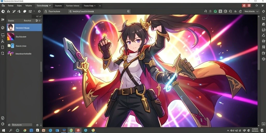The width and height of the screenshot is (266, 133).
Task: Click the circular clock-like icon in top toolbar
Action: click(225, 11)
